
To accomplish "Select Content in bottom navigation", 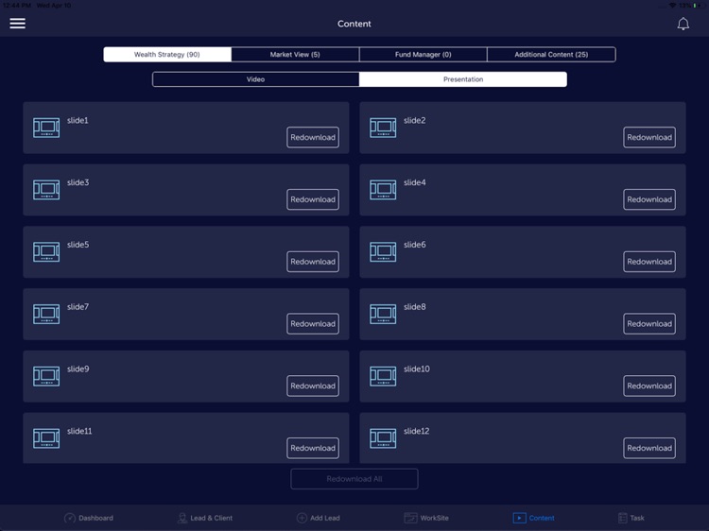I will [533, 518].
